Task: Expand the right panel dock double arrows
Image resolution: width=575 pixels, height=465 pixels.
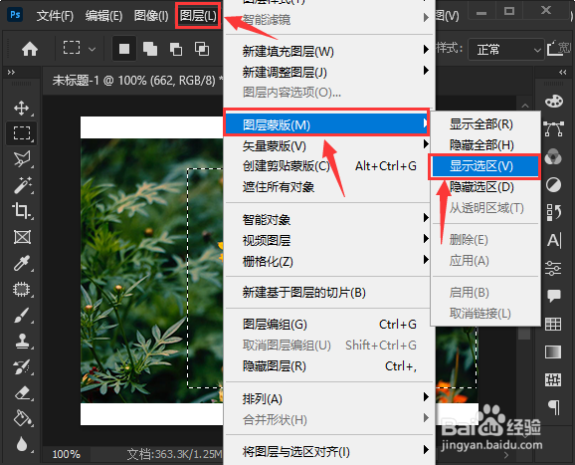Action: pyautogui.click(x=562, y=73)
